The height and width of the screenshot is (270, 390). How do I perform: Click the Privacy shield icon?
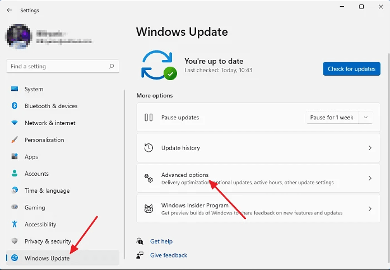[15, 241]
